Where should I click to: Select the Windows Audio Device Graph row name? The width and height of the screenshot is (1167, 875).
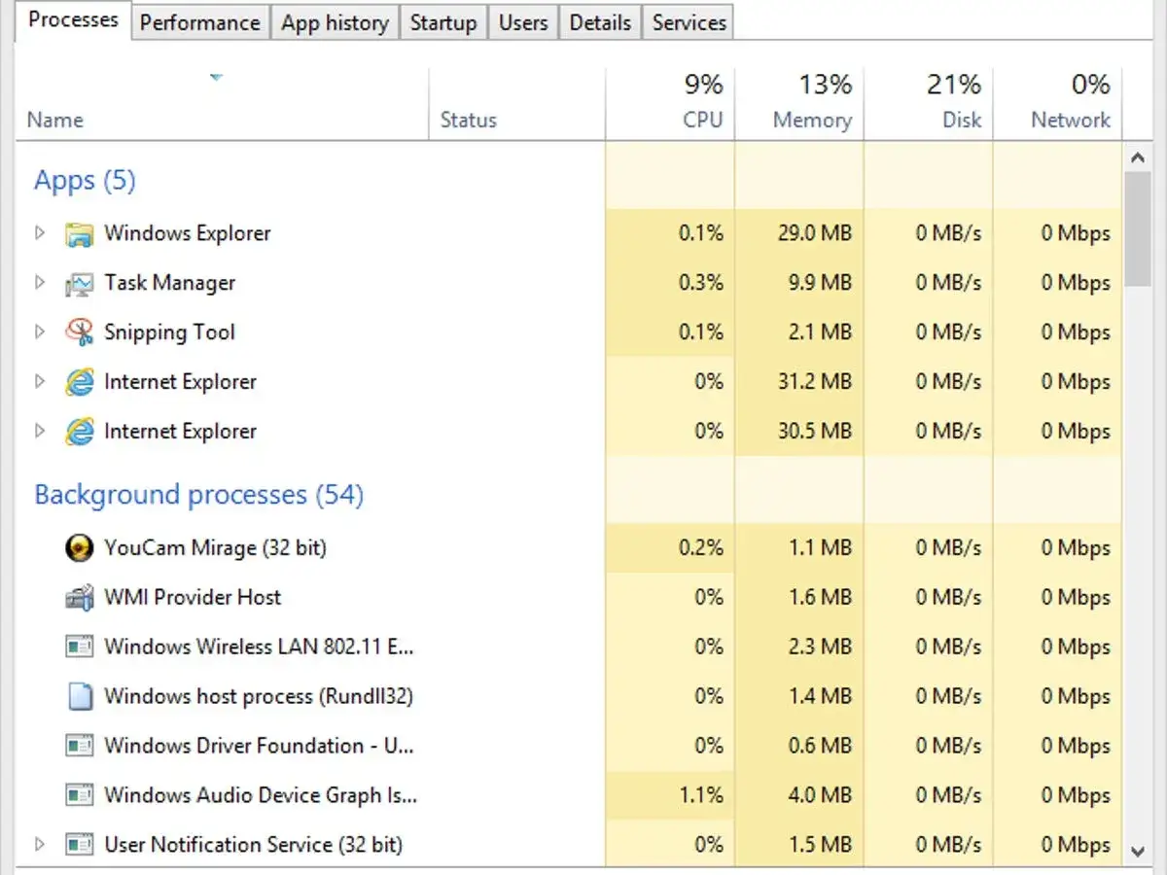pyautogui.click(x=261, y=795)
